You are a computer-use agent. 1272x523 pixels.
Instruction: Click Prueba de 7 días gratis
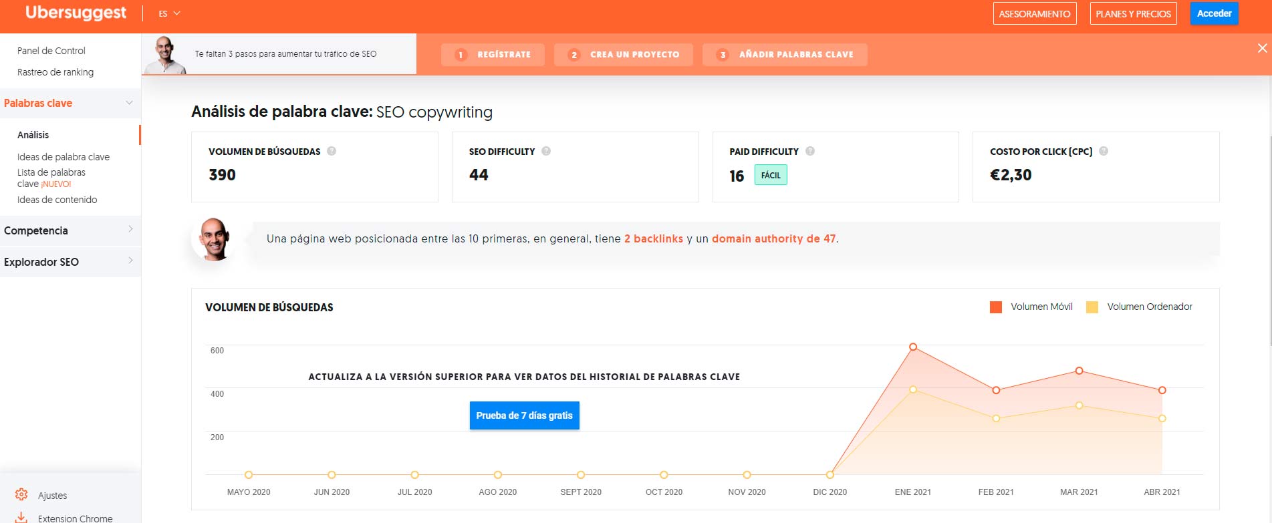tap(524, 415)
